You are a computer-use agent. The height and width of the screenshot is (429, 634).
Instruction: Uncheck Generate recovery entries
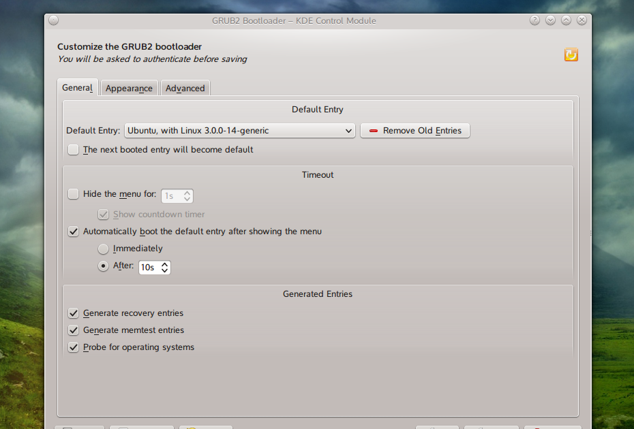pos(73,313)
